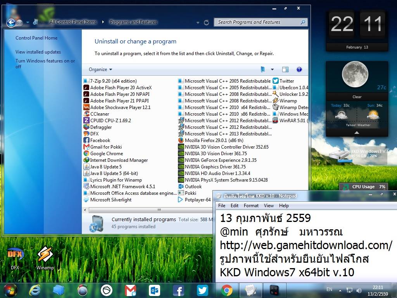Select the WinRAR icon in program list
This screenshot has width=397, height=298.
276,120
